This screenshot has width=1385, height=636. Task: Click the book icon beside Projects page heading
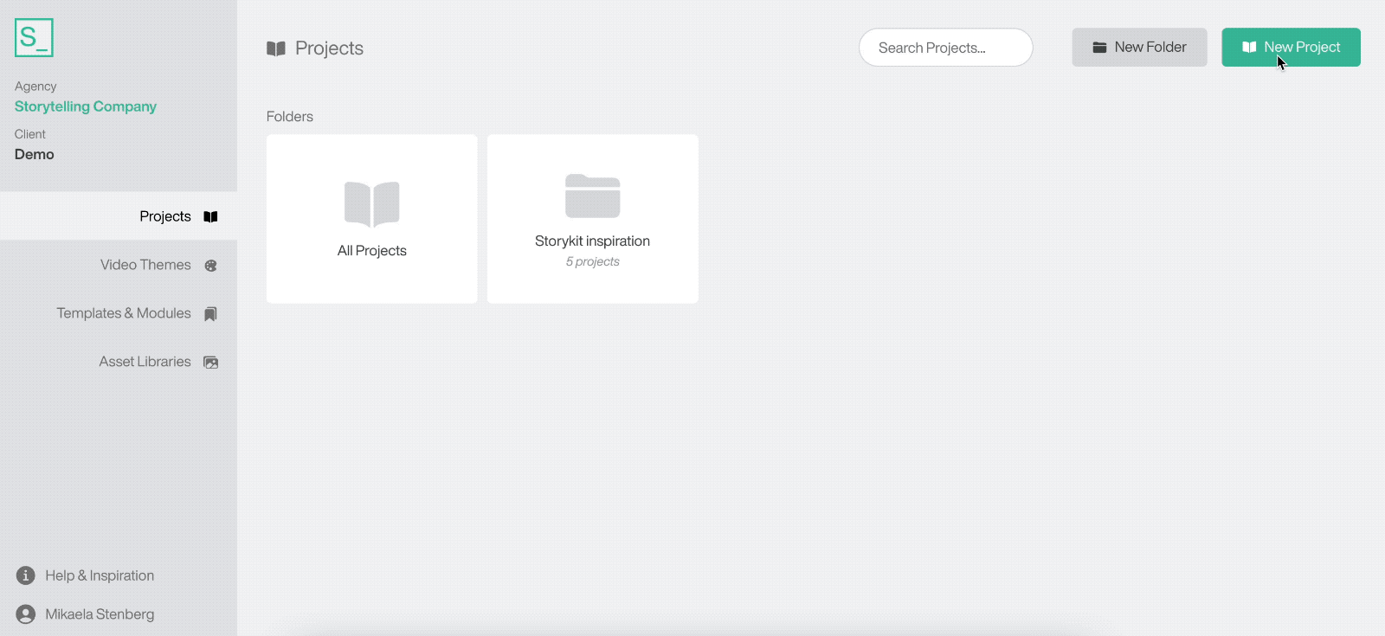[276, 48]
